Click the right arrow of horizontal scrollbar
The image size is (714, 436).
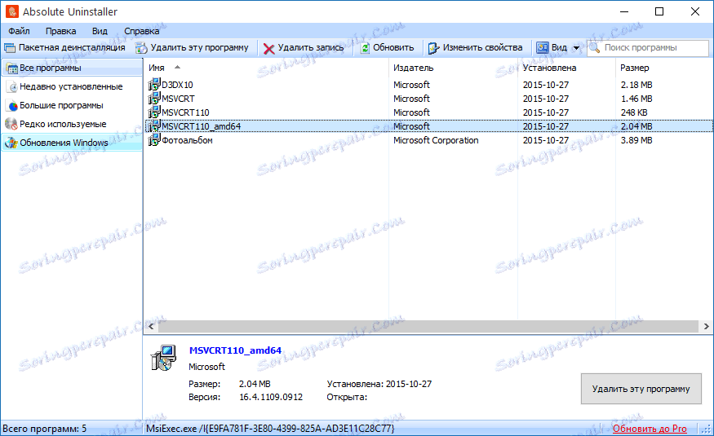tap(707, 326)
